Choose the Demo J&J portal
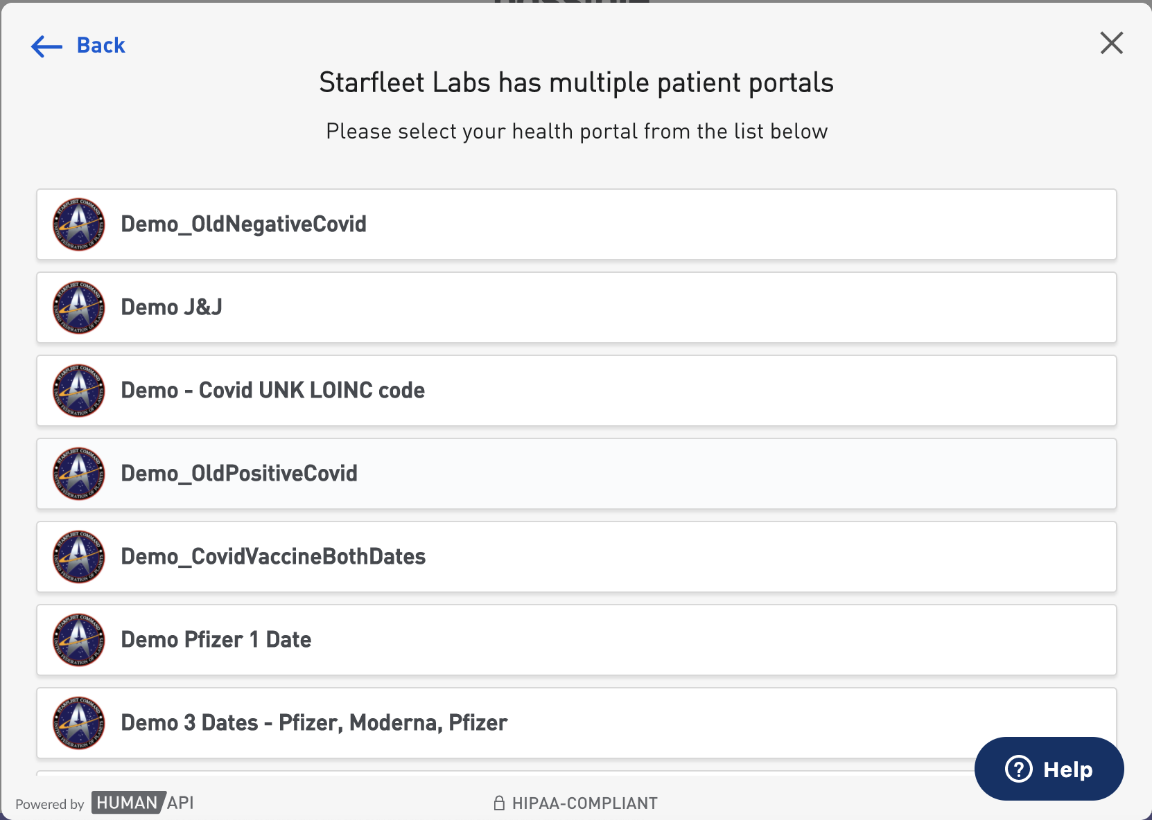1152x820 pixels. coord(171,307)
